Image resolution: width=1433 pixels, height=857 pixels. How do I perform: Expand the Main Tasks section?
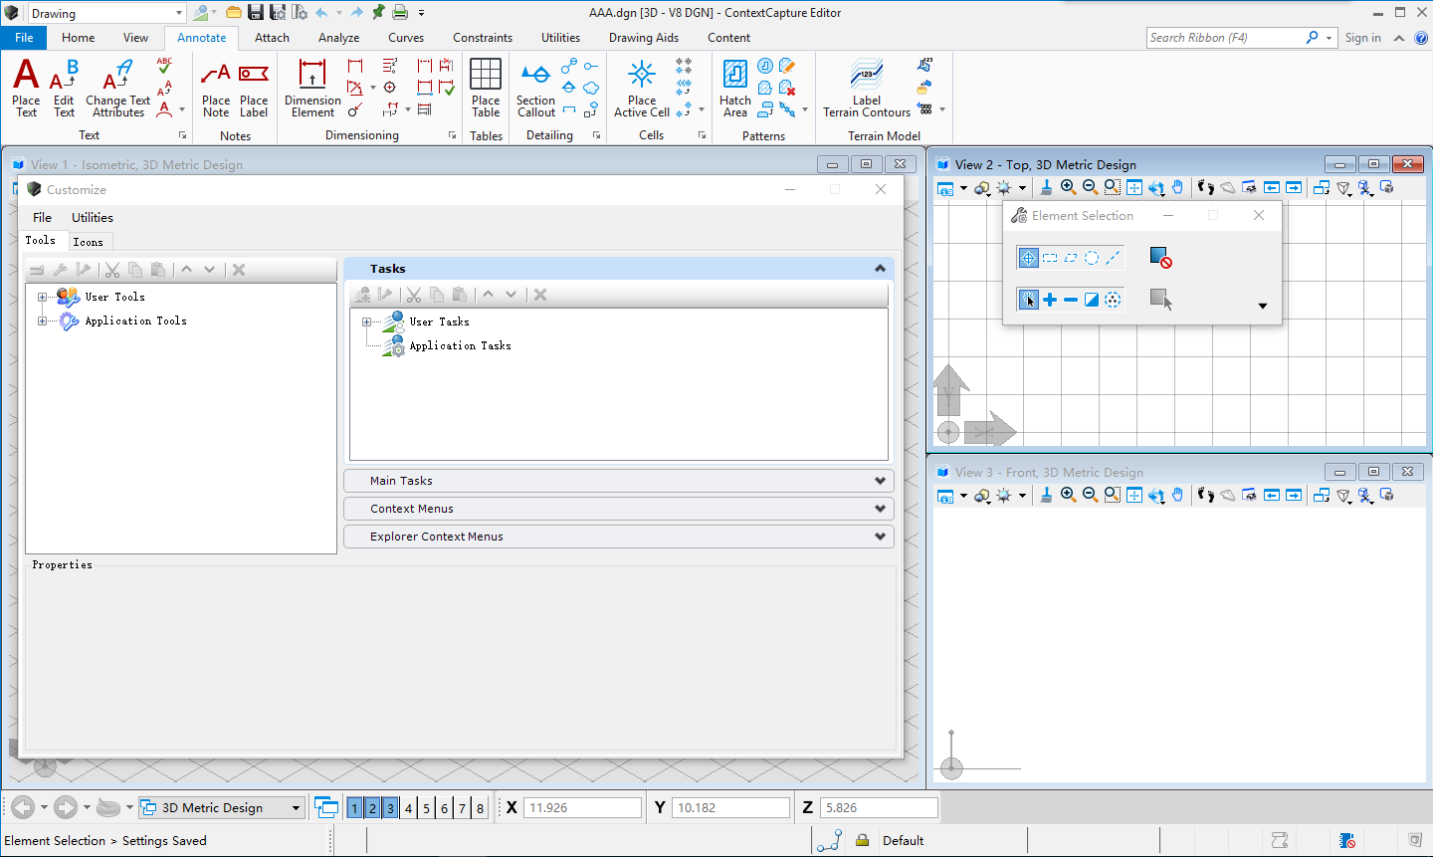pos(880,481)
